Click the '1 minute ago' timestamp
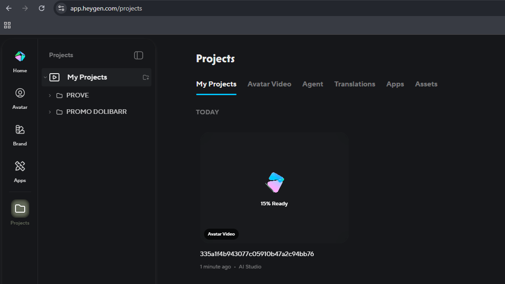 (215, 267)
